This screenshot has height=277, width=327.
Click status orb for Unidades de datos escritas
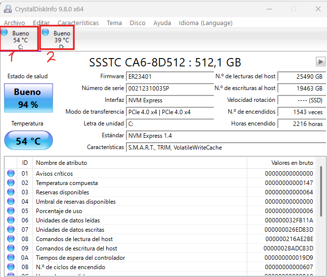coord(11,230)
